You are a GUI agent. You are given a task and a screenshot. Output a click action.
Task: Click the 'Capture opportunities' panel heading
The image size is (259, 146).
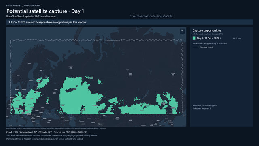pyautogui.click(x=207, y=30)
